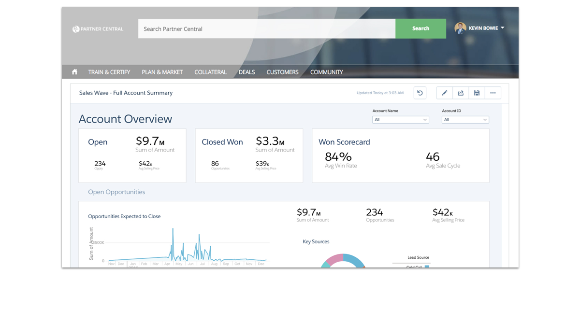Click the Partner Central logo
580x309 pixels.
(x=98, y=29)
